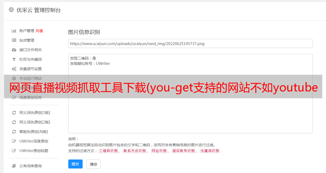Select the 关键词识别 filter tag
326x173 pixels.
[x=210, y=151]
